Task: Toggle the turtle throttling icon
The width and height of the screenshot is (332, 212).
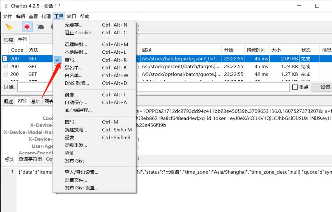Action: 40,27
